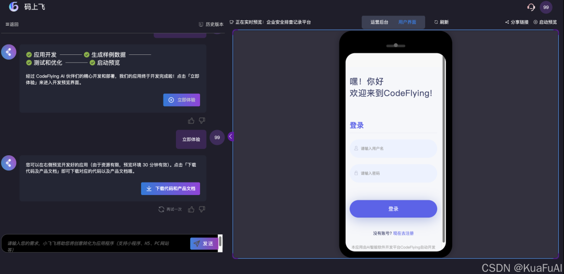Open 历史版本 version history
This screenshot has height=274, width=564.
tap(211, 25)
